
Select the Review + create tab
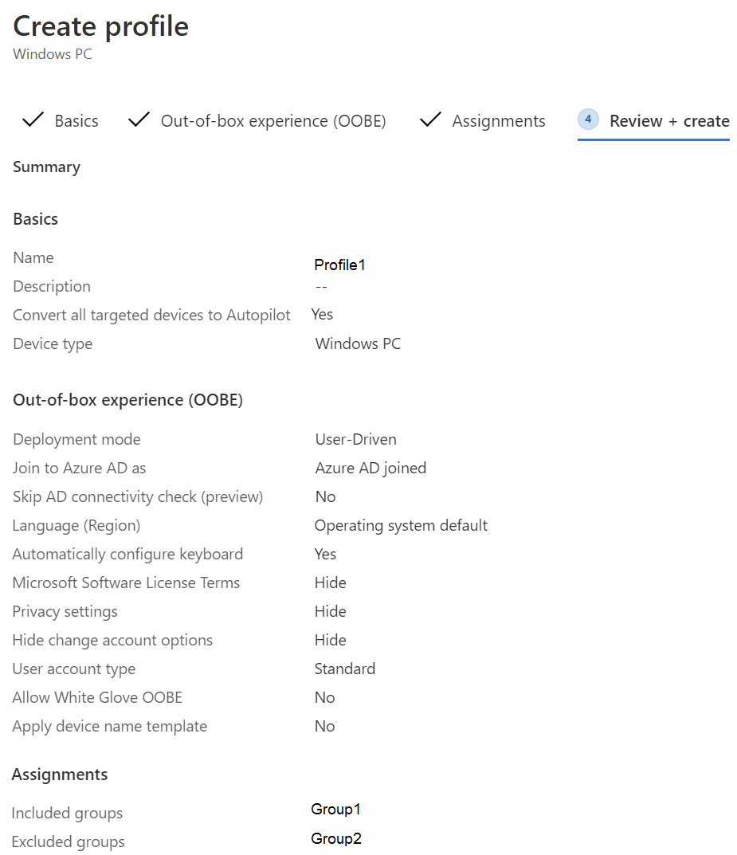coord(669,120)
